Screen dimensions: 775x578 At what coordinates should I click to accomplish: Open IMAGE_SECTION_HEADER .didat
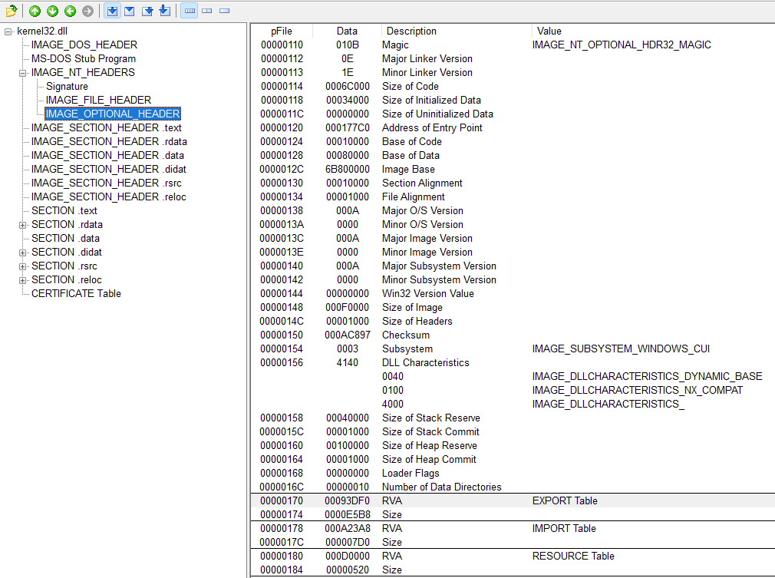tap(109, 170)
